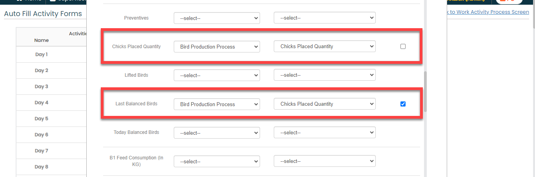This screenshot has height=177, width=535.
Task: Follow the Work Activity Process Screen link
Action: pos(489,12)
